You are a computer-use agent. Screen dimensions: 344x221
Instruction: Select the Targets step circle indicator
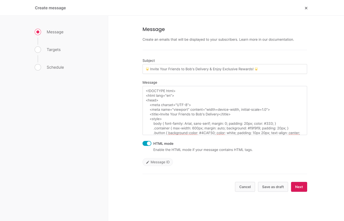pyautogui.click(x=38, y=50)
